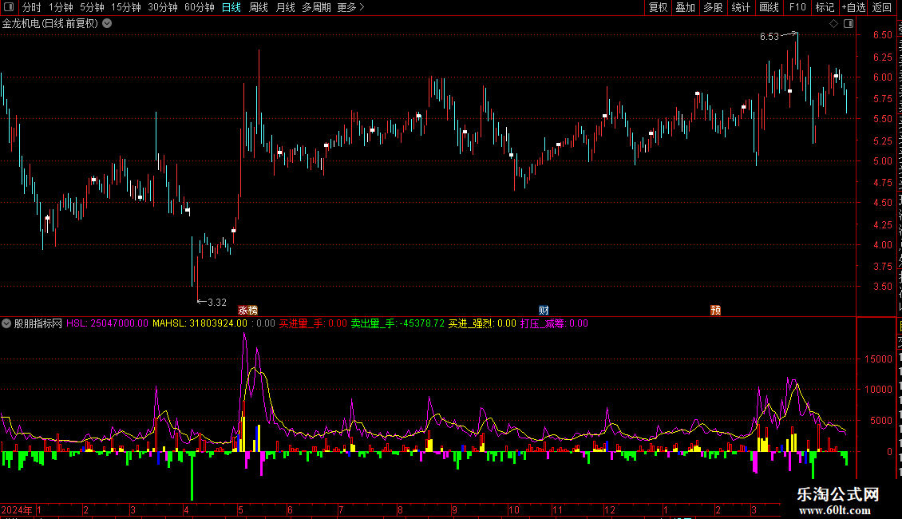The width and height of the screenshot is (902, 519).
Task: Click the 涨榜 marker icon on chart
Action: (x=248, y=310)
